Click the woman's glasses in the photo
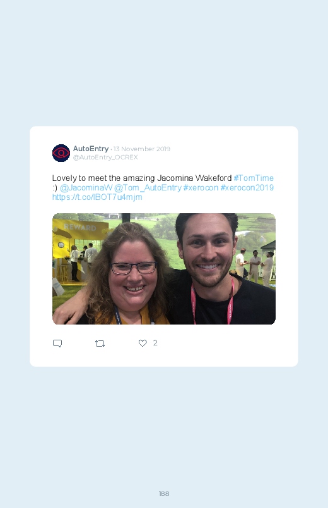Screen dimensions: 328x508 pyautogui.click(x=134, y=268)
